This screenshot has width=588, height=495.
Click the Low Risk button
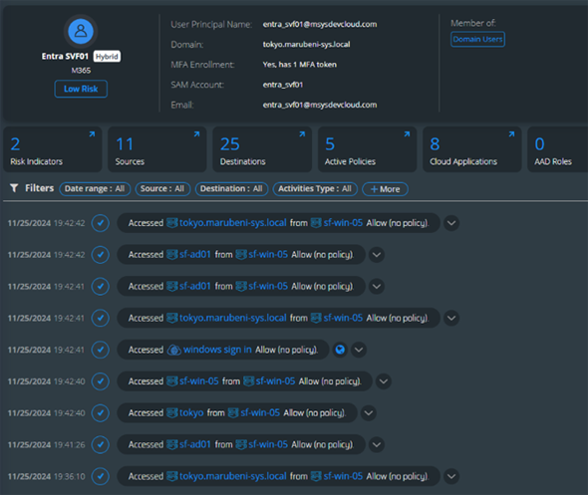pyautogui.click(x=81, y=89)
